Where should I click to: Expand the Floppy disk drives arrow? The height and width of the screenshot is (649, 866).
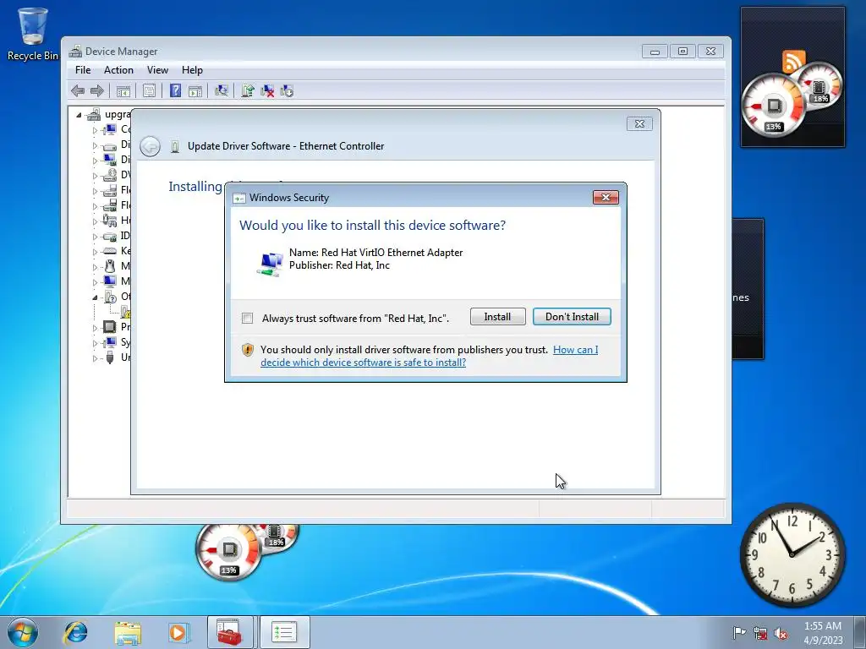click(x=95, y=191)
